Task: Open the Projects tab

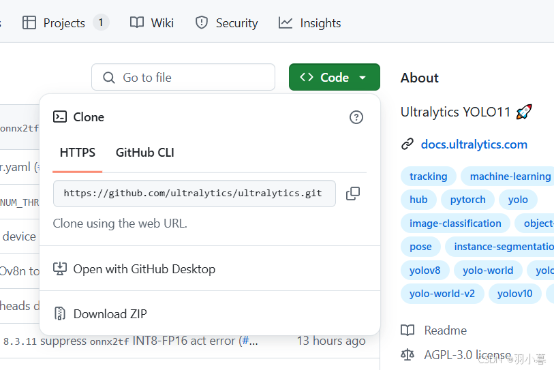Action: 65,23
